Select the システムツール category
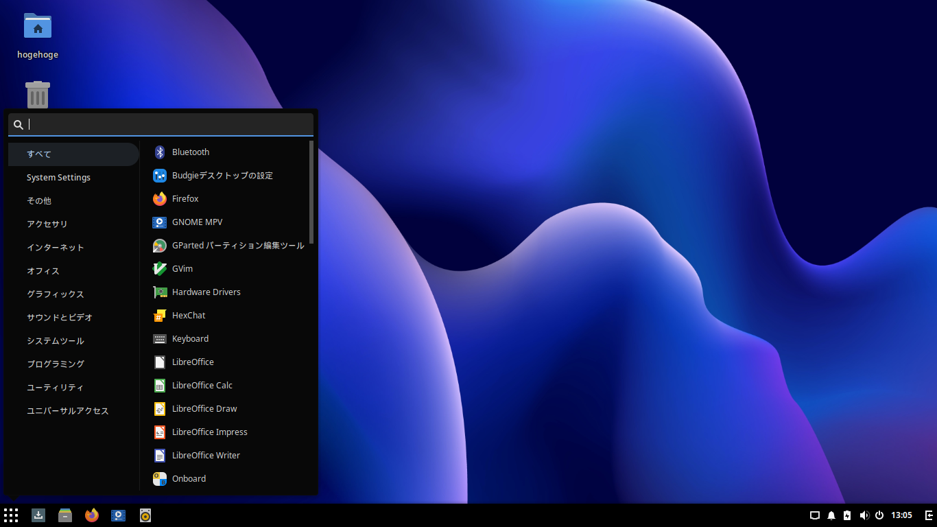Viewport: 937px width, 527px height. (x=73, y=341)
